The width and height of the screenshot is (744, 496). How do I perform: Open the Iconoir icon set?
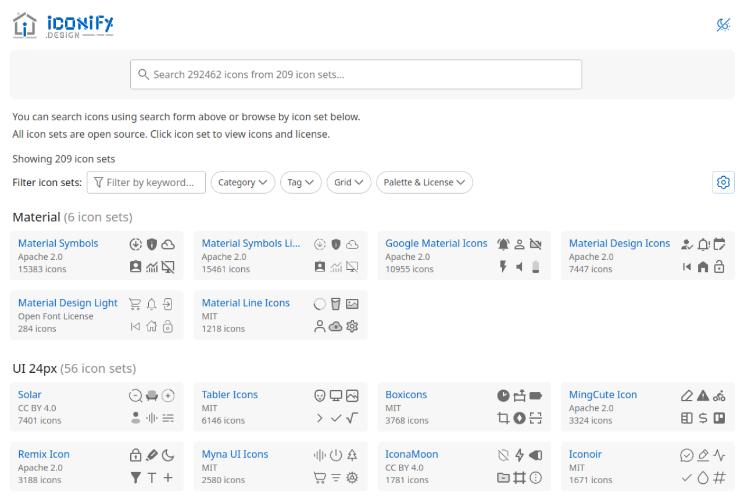pyautogui.click(x=585, y=454)
